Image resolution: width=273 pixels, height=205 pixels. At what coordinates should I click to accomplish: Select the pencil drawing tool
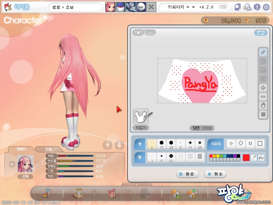coord(263,52)
